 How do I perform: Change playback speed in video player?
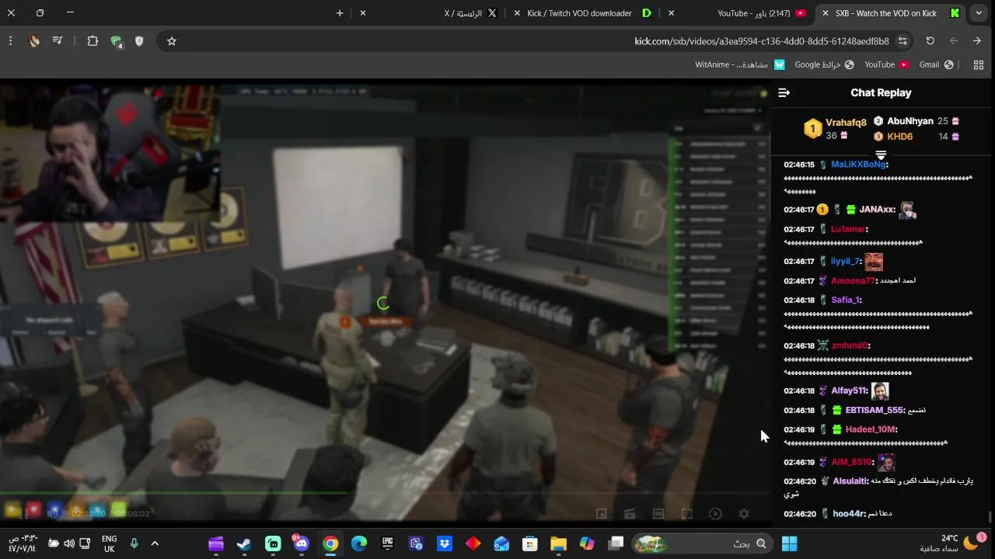point(715,514)
